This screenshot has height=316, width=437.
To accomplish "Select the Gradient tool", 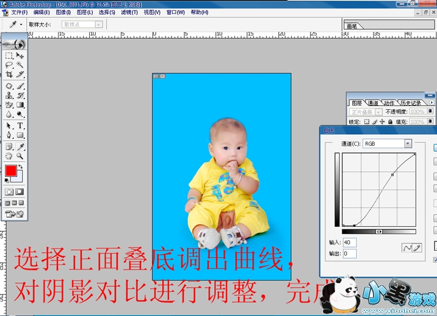I will pyautogui.click(x=20, y=105).
